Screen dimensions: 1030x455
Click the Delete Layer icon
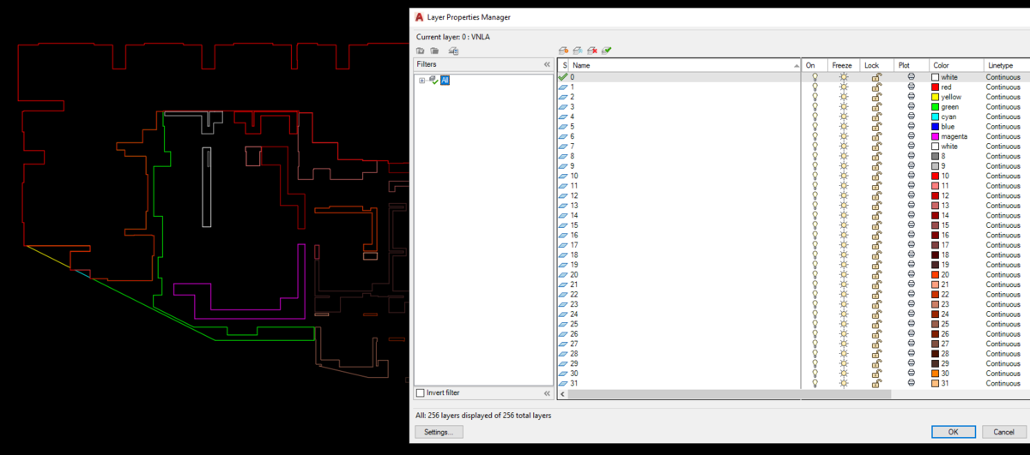click(x=592, y=51)
